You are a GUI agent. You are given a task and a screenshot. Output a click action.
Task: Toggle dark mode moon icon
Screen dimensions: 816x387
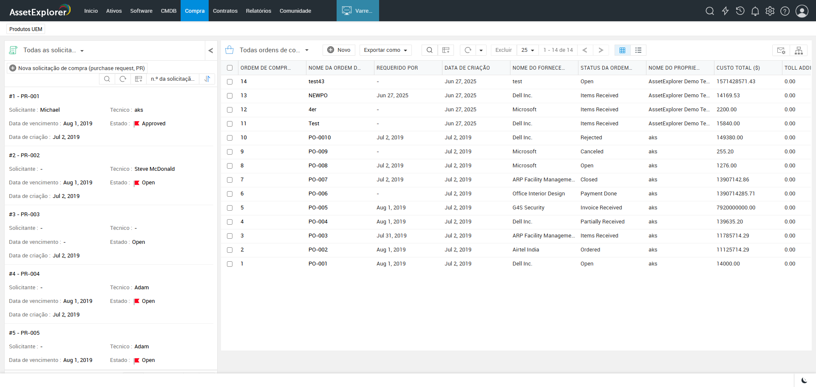click(x=804, y=380)
